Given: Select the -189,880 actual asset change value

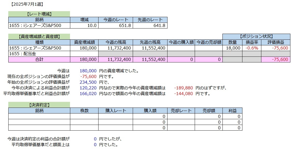Looking at the screenshot, I should (183, 88).
